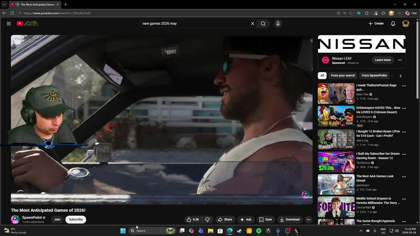Open options for The Game thought hypnosis video
The image size is (420, 236).
point(404,222)
